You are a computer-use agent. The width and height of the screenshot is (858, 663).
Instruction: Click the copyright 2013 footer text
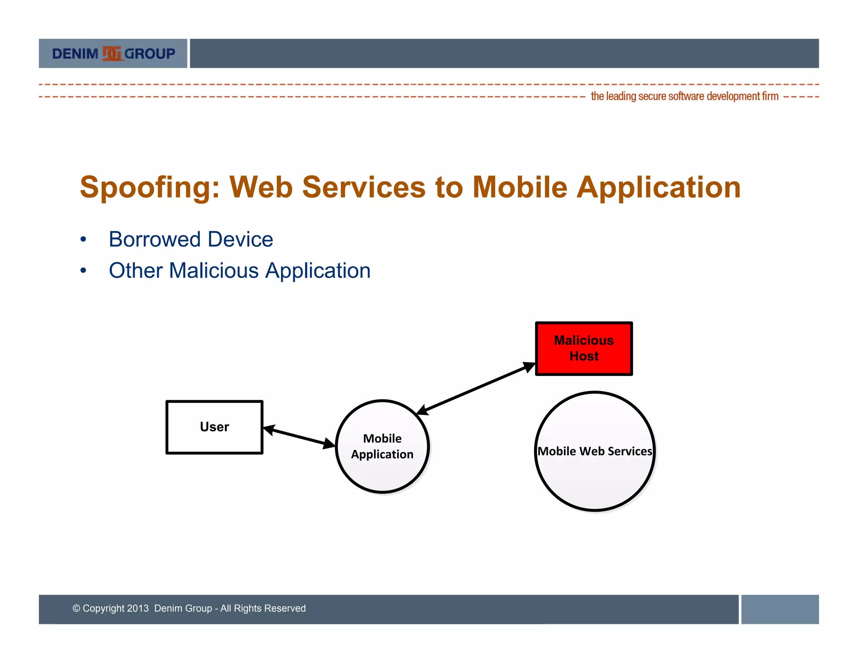[189, 608]
